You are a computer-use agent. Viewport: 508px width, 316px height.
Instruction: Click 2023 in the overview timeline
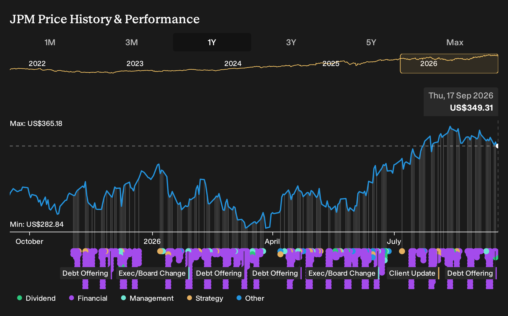[135, 64]
